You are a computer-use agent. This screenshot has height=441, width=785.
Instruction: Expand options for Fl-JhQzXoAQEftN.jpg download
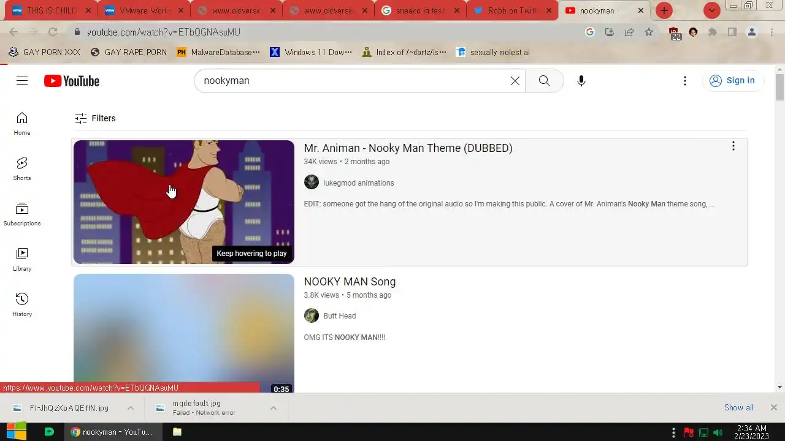pos(131,408)
